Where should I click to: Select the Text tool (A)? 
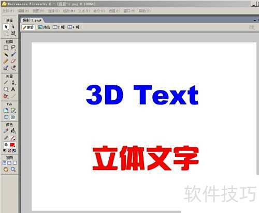pos(13,89)
